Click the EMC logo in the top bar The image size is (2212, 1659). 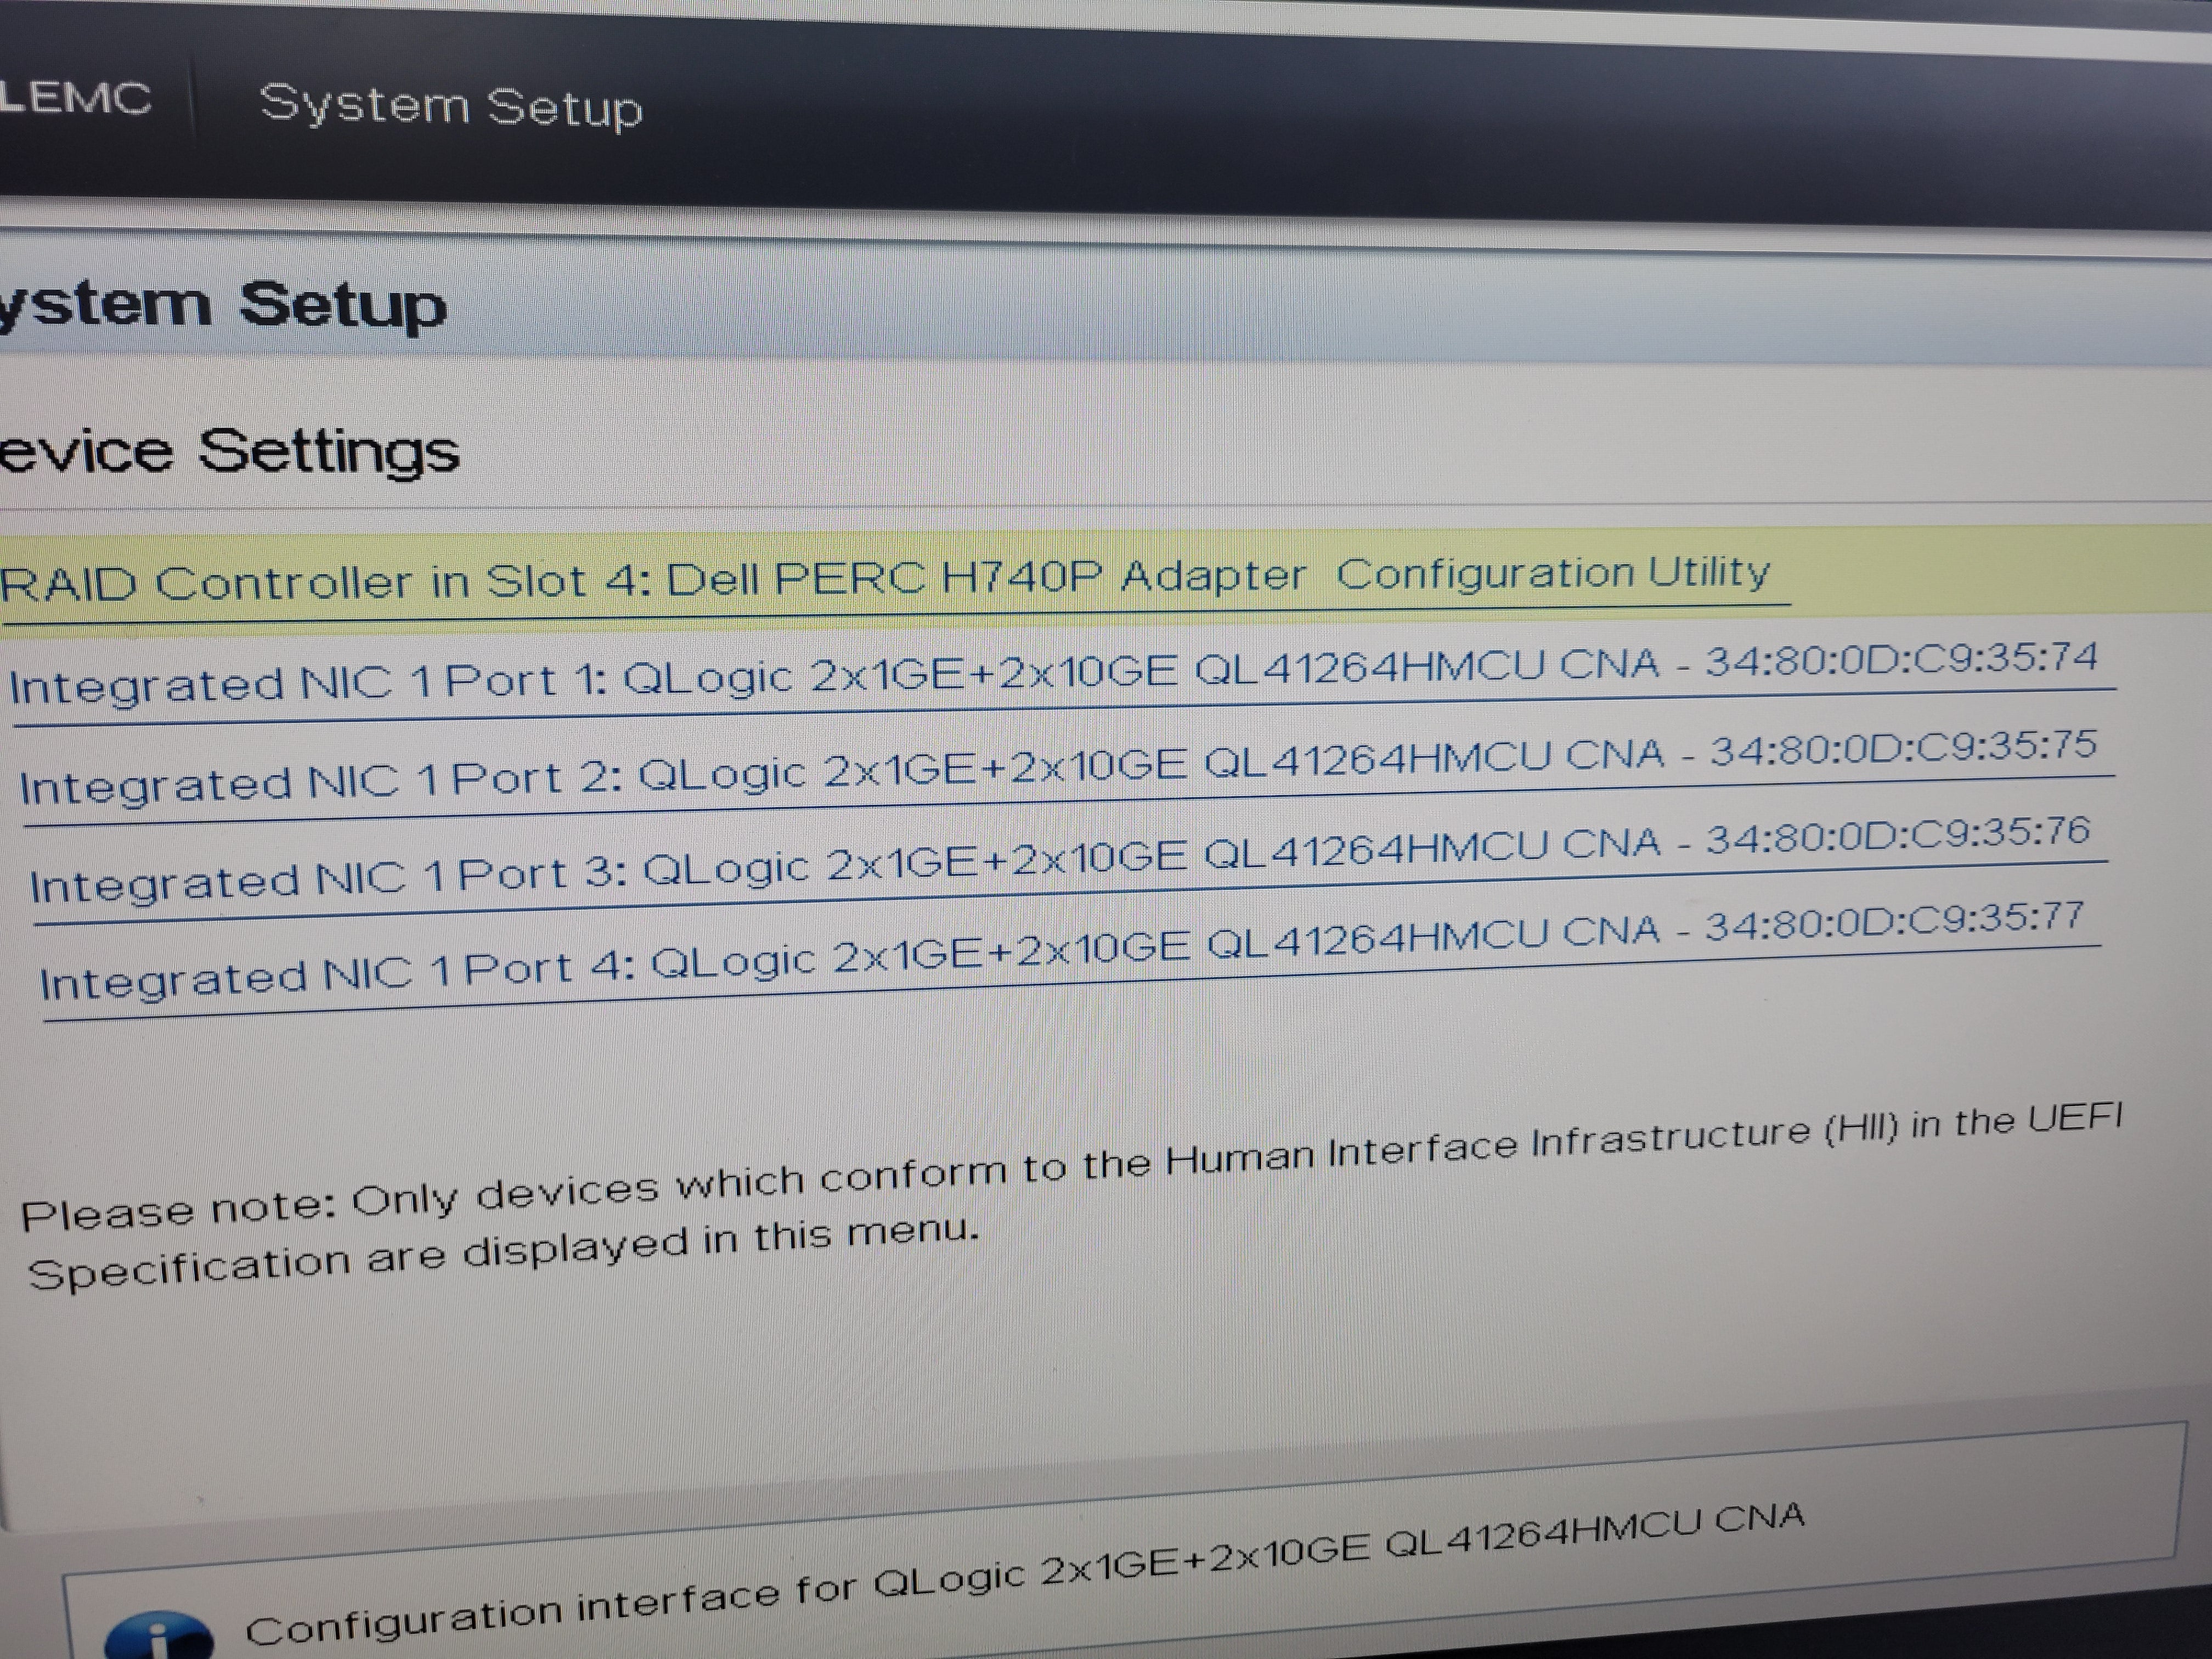coord(75,98)
